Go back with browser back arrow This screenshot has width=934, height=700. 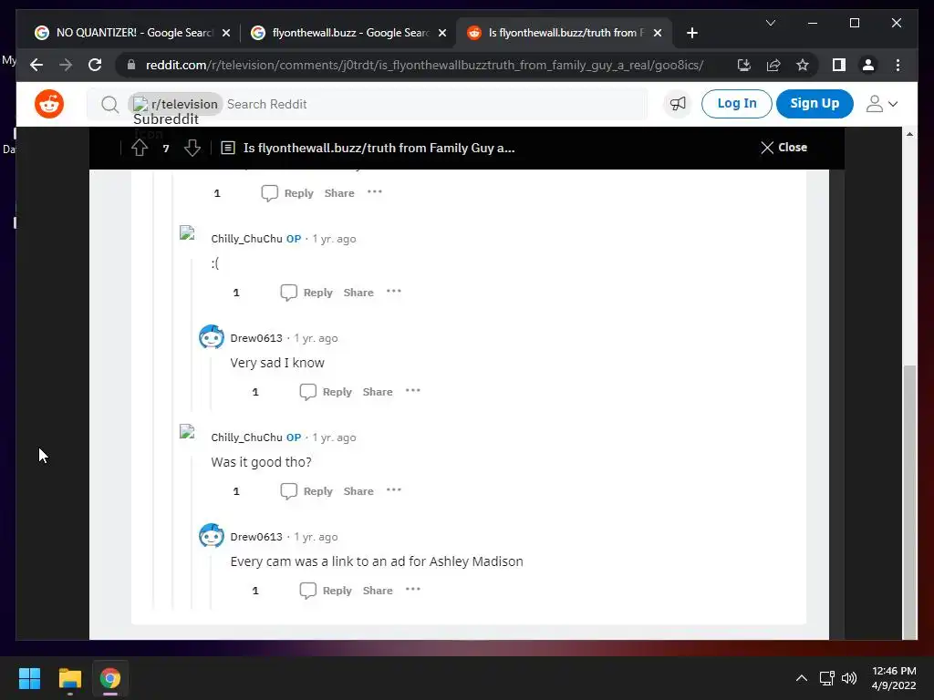pyautogui.click(x=36, y=65)
